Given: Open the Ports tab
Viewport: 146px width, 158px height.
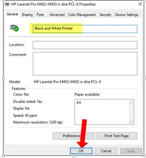Looking at the screenshot, I should point(40,15).
